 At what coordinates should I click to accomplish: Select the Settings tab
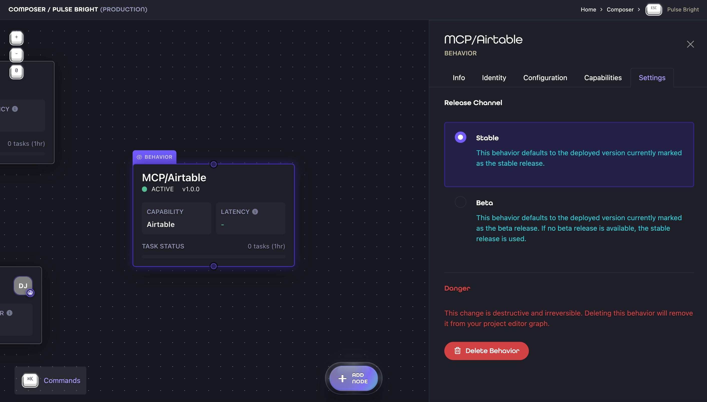pyautogui.click(x=652, y=78)
